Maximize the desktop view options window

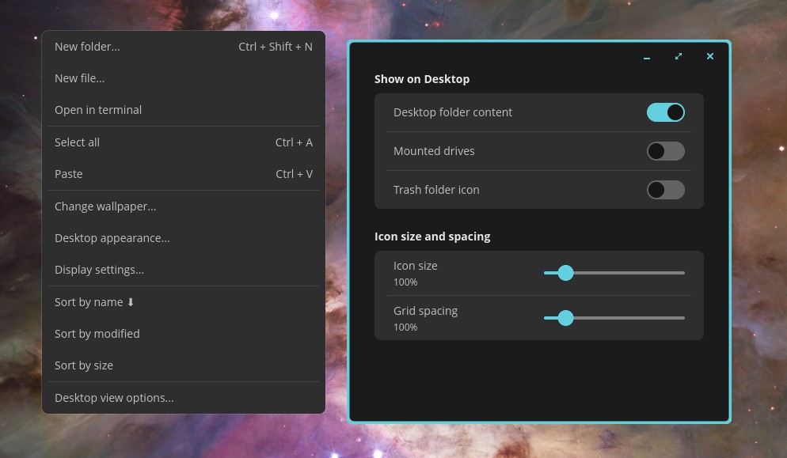(678, 57)
